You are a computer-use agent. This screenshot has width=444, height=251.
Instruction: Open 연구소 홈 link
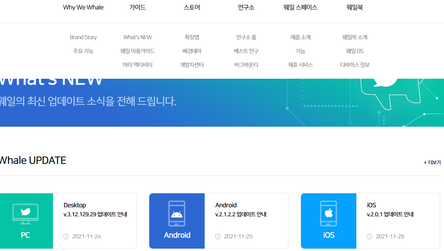246,37
